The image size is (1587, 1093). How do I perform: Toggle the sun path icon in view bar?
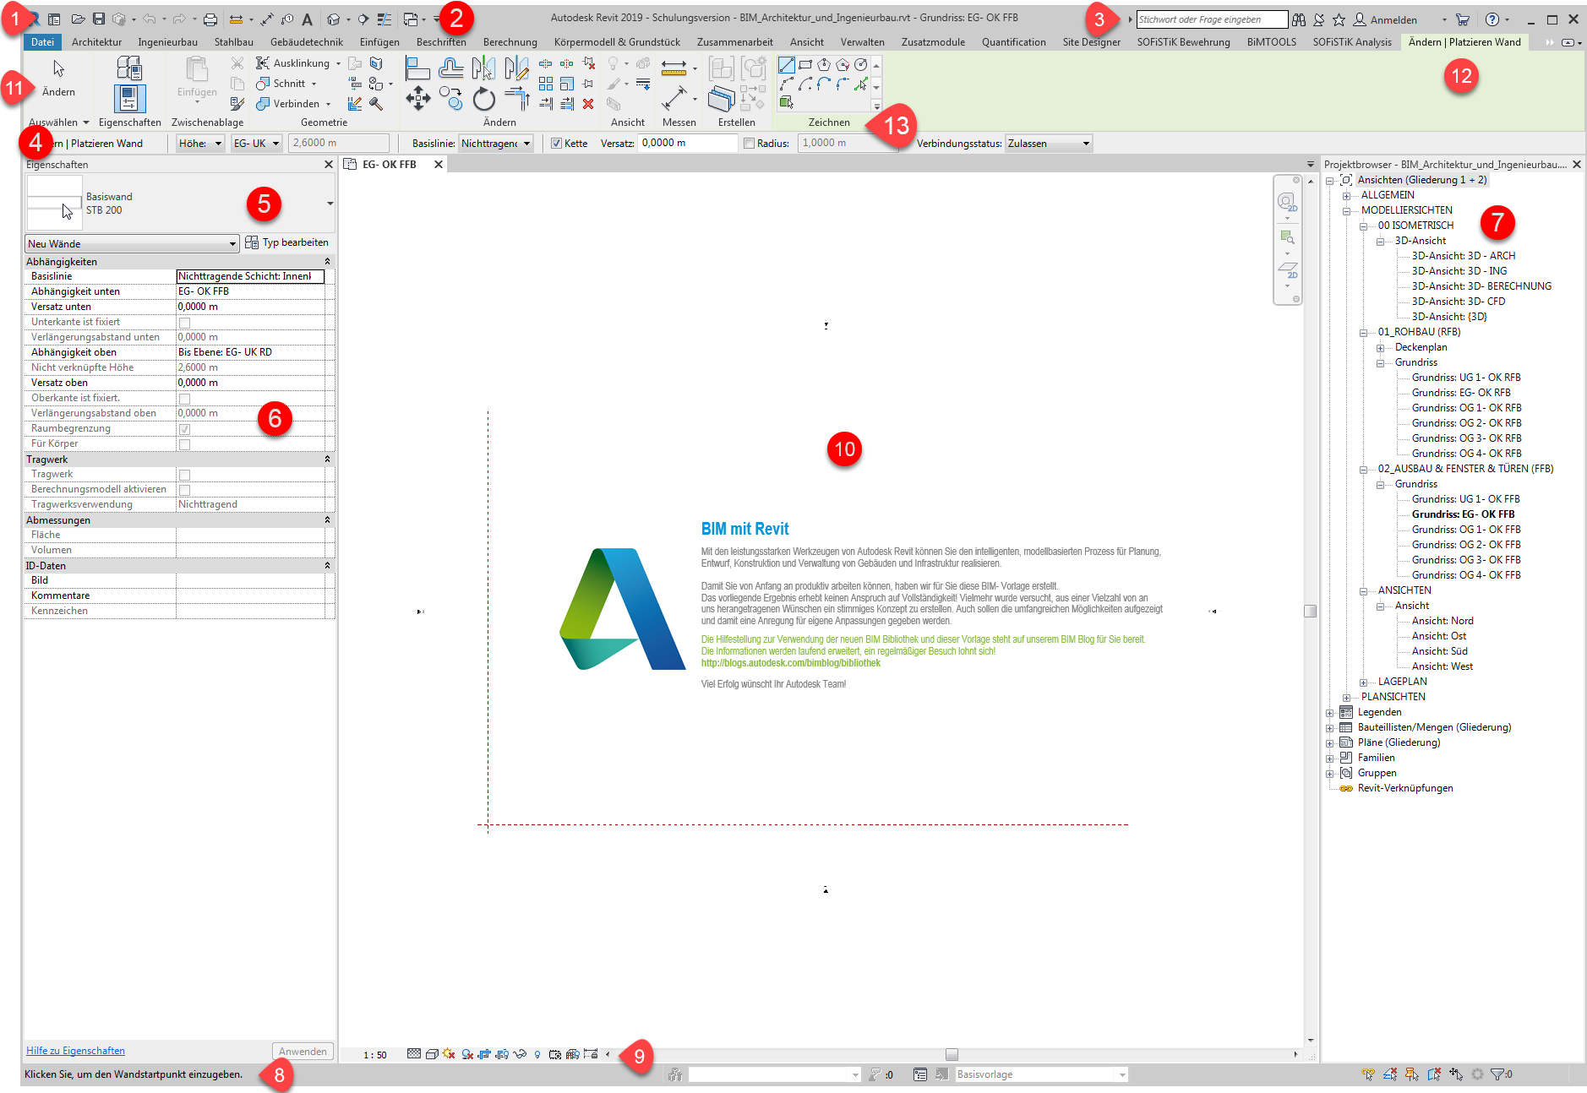pyautogui.click(x=449, y=1054)
